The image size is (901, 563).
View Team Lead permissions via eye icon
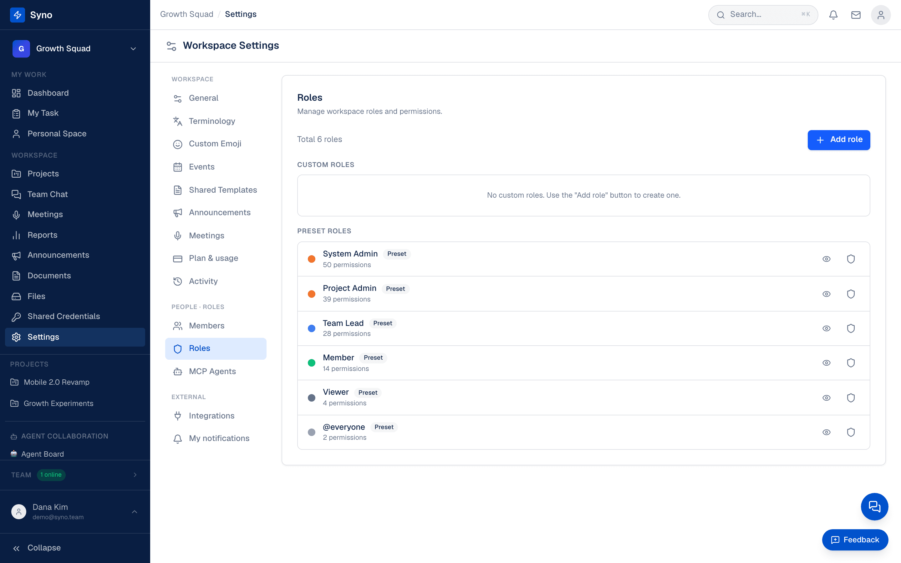point(826,328)
